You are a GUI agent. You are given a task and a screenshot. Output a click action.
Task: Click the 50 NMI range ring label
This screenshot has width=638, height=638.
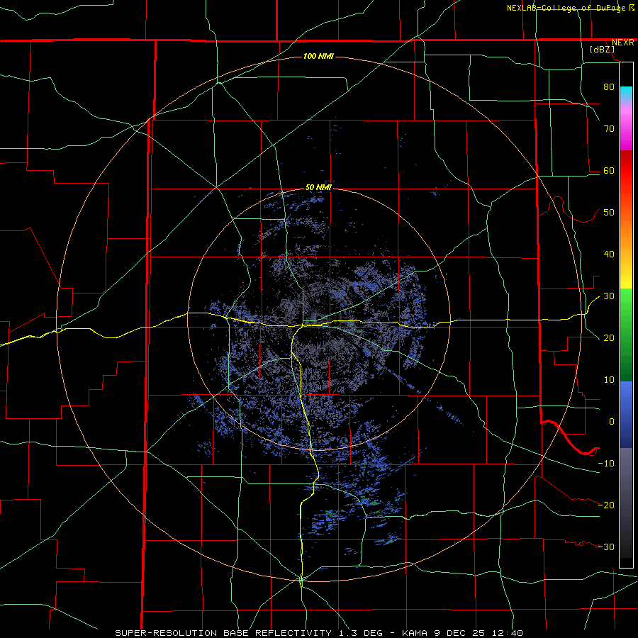coord(318,188)
